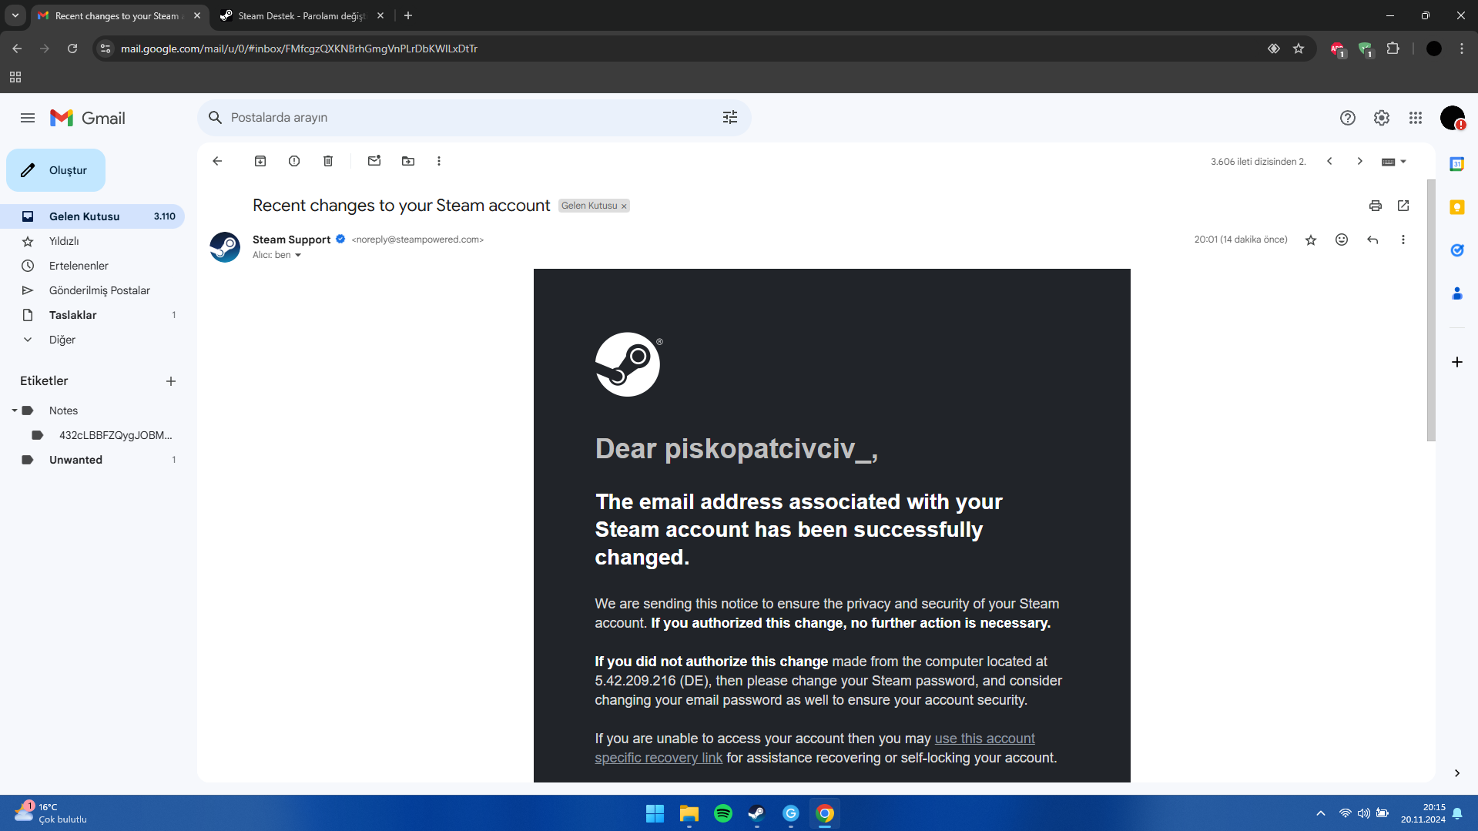Open the message's More options menu
Screen dimensions: 1478x831
[x=1403, y=240]
